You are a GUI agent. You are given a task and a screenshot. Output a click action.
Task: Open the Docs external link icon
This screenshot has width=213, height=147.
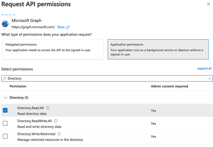tap(68, 27)
